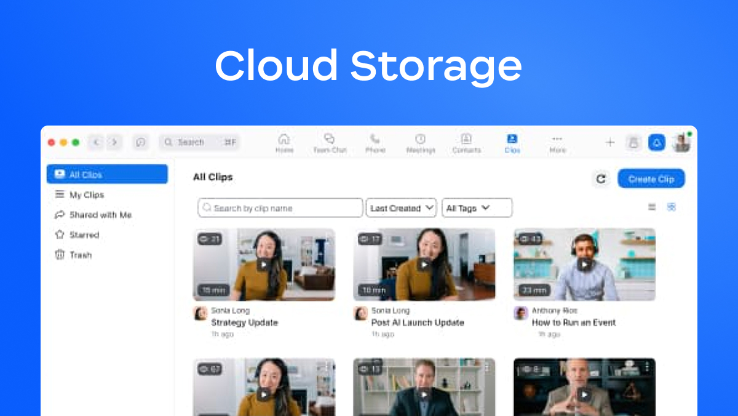Open the user profile avatar
This screenshot has height=416, width=738.
coord(681,143)
